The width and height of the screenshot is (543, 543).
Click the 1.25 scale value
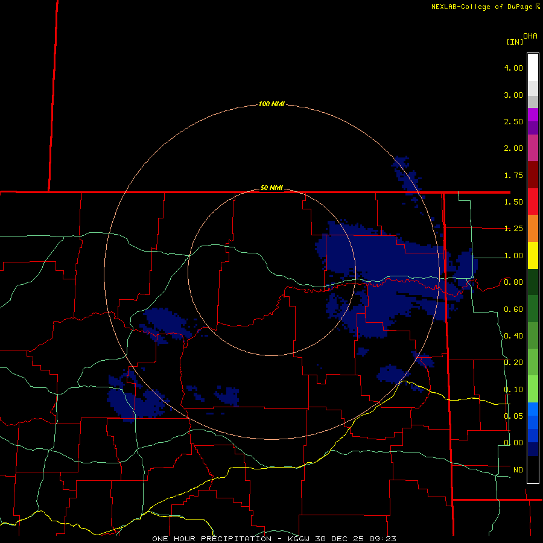513,229
